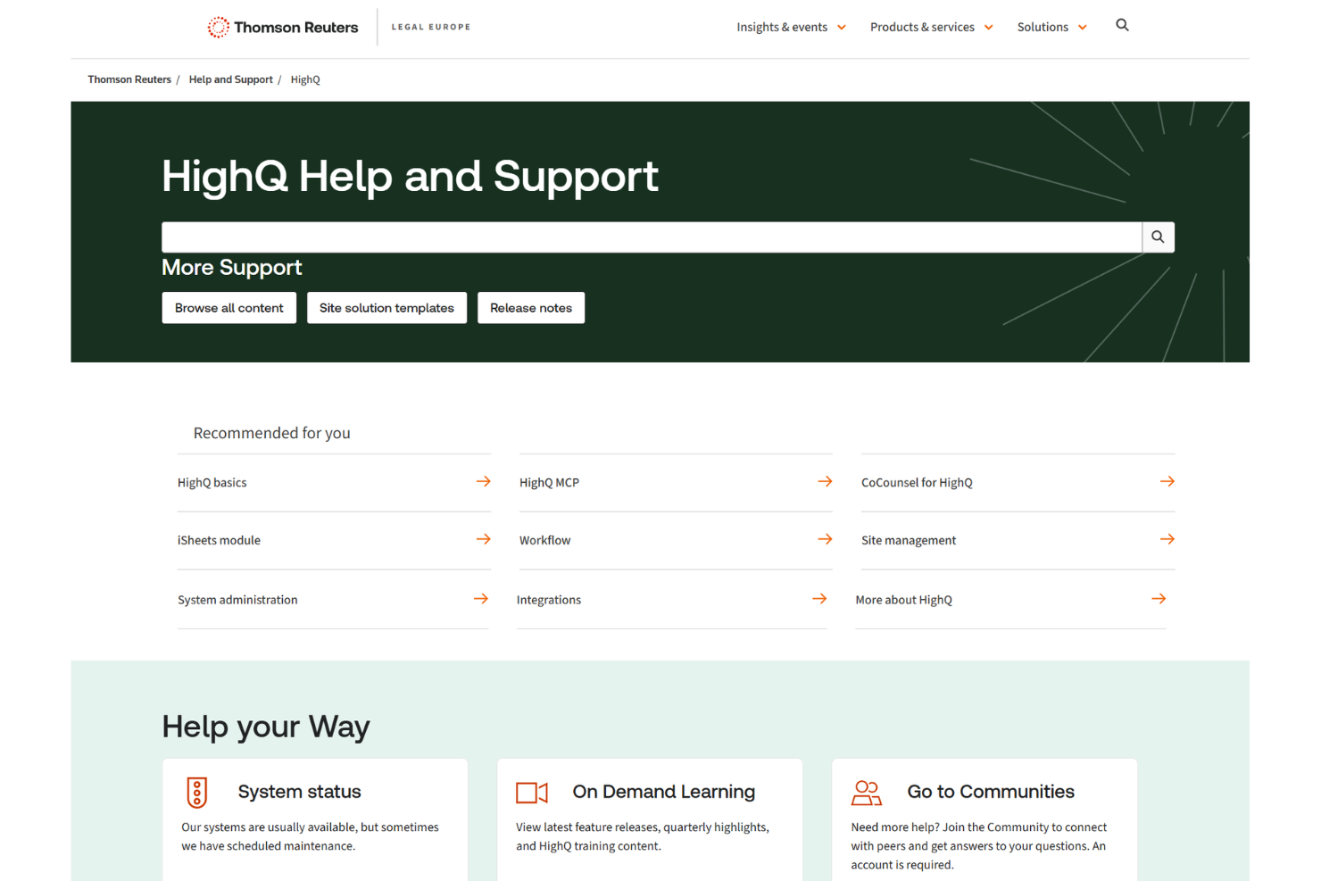Click the arrow next to HighQ MCP
Viewport: 1321px width, 881px height.
pyautogui.click(x=825, y=482)
